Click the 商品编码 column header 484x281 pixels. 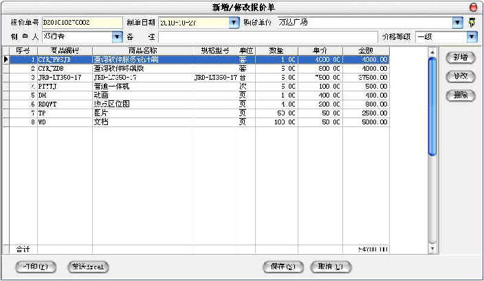[65, 51]
